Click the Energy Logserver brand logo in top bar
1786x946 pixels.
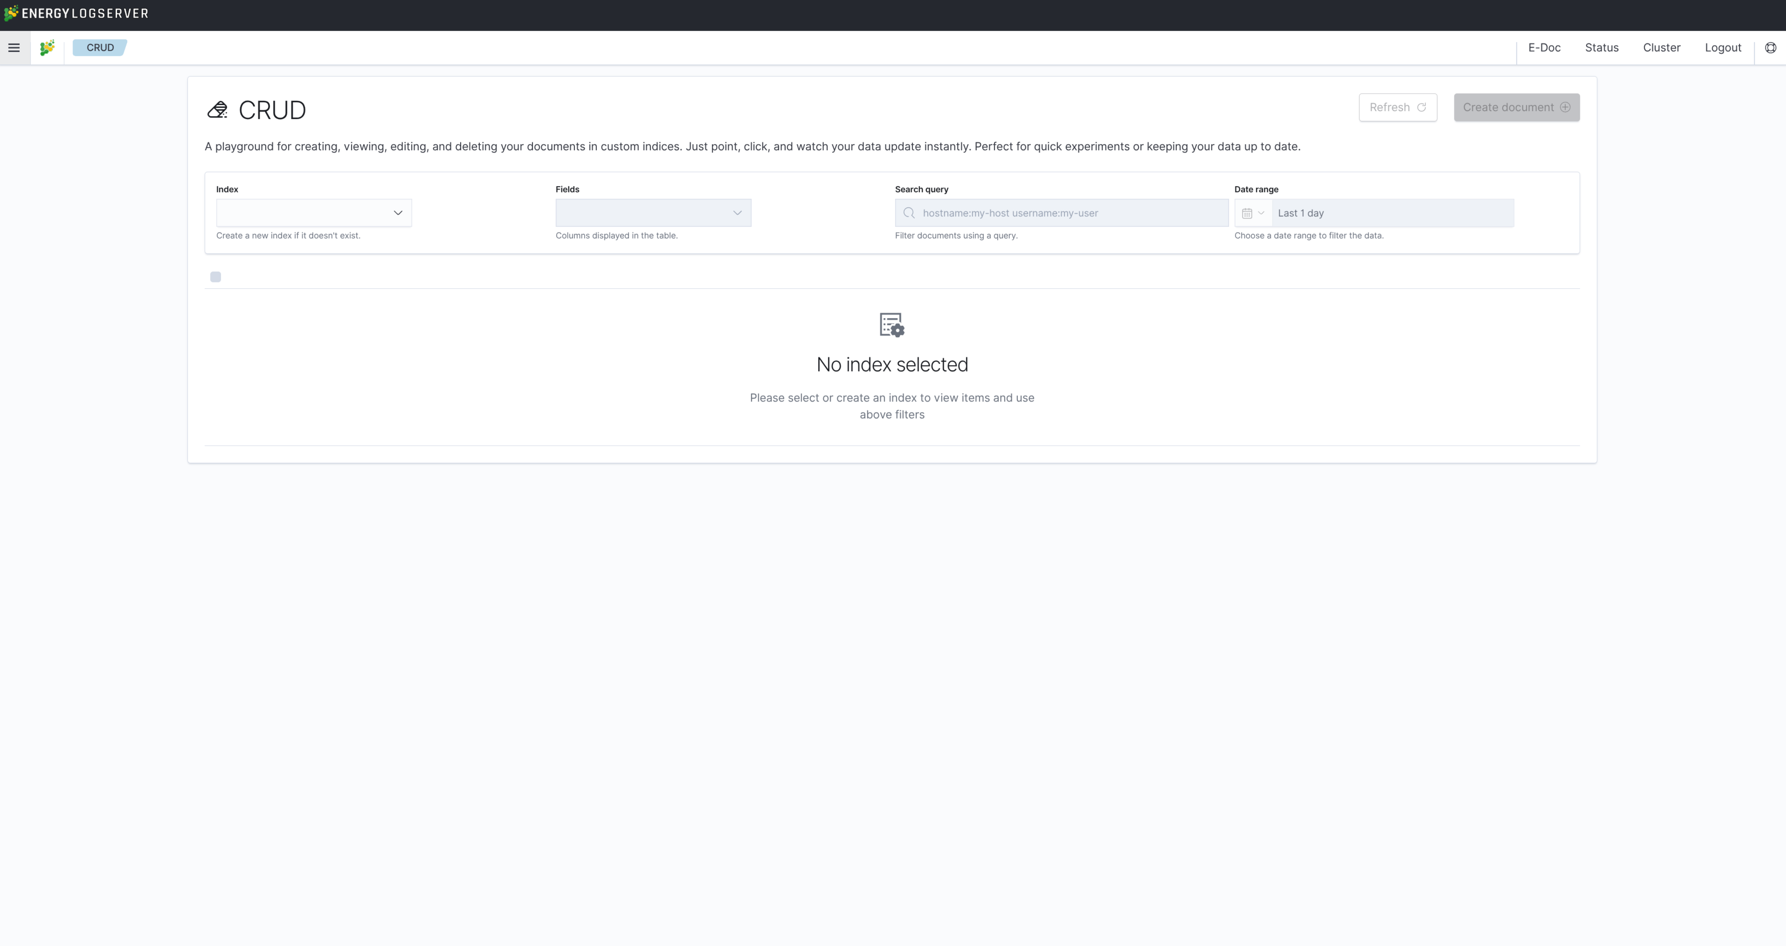[76, 13]
